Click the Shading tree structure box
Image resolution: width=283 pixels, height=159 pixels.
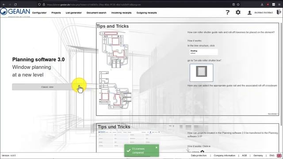(x=204, y=52)
